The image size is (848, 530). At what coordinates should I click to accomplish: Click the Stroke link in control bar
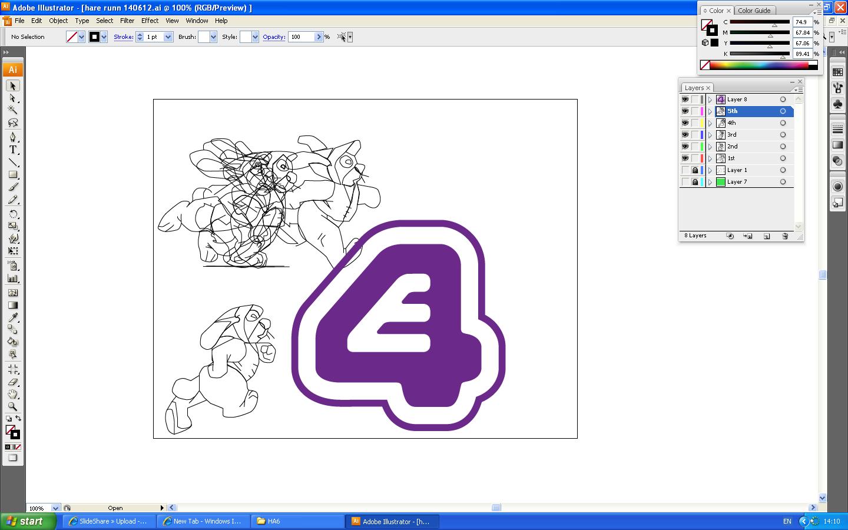tap(123, 37)
